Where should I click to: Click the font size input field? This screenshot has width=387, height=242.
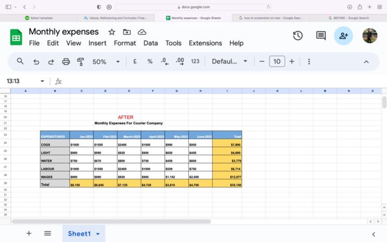276,61
